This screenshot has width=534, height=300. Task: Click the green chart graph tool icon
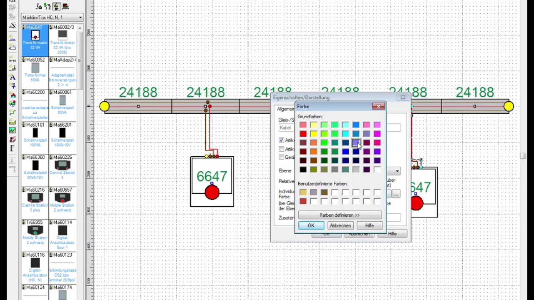coord(12,131)
